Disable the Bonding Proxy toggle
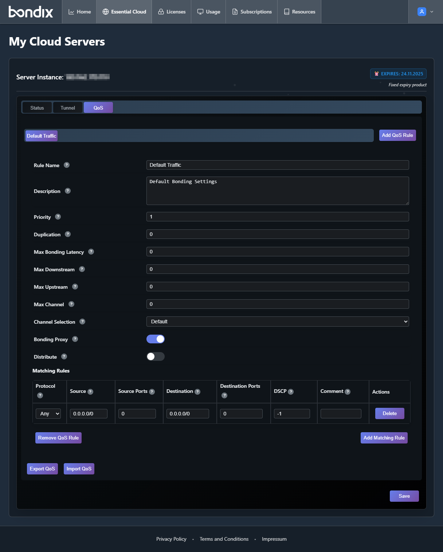Screen dimensions: 443x552 pyautogui.click(x=156, y=339)
